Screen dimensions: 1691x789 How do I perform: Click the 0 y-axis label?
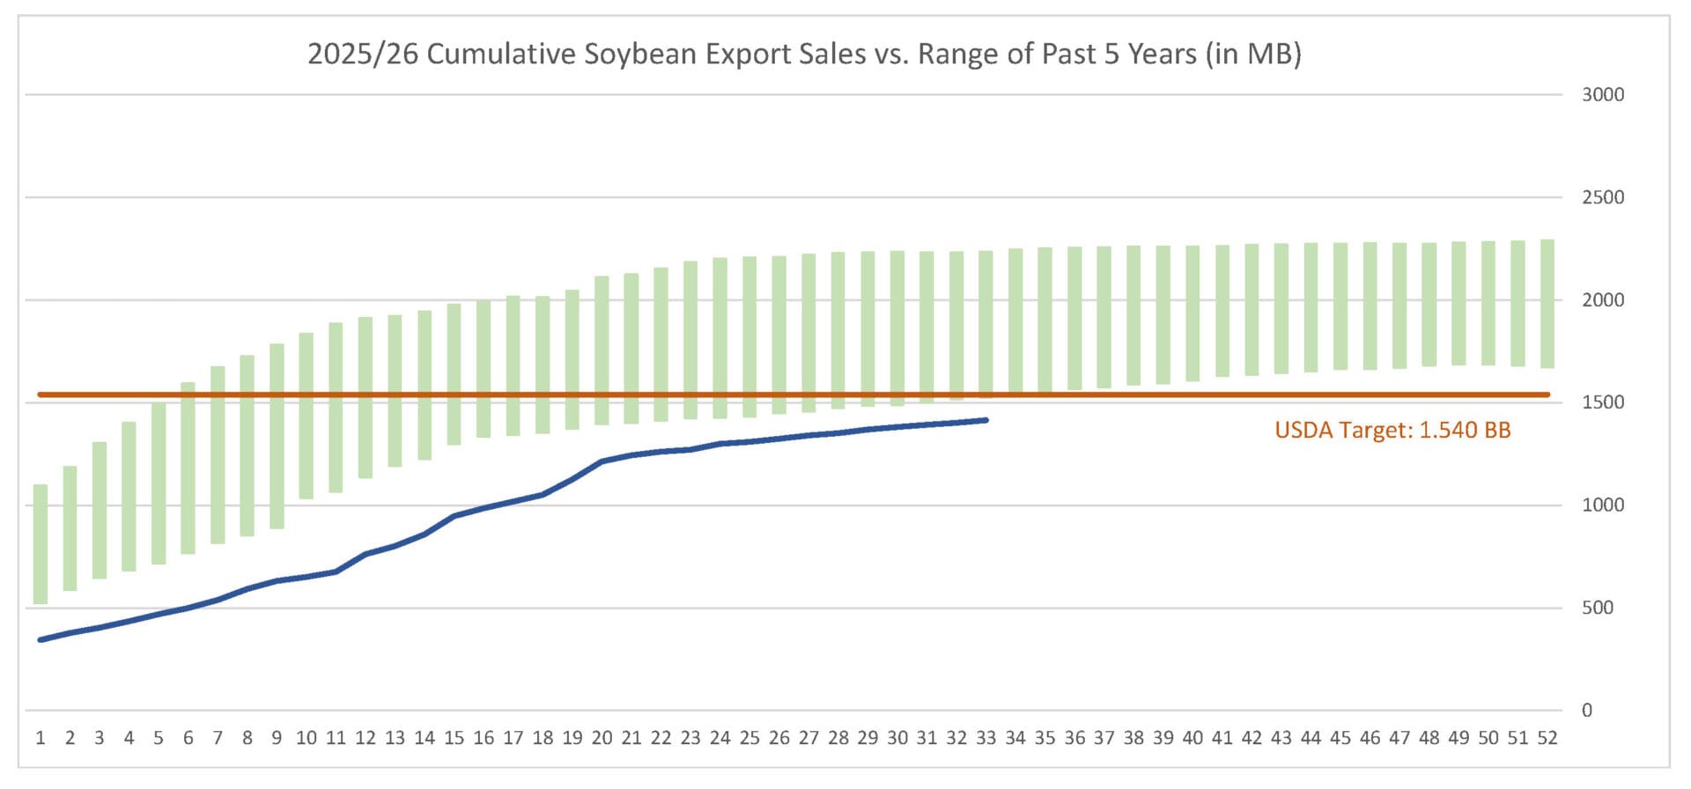[1586, 710]
